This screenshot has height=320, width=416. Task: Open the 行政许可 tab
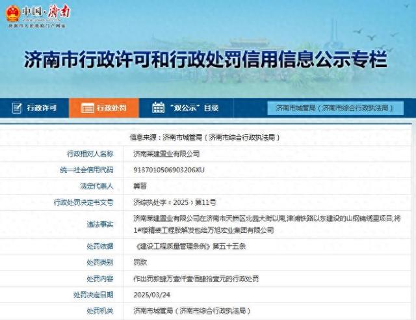(x=34, y=108)
